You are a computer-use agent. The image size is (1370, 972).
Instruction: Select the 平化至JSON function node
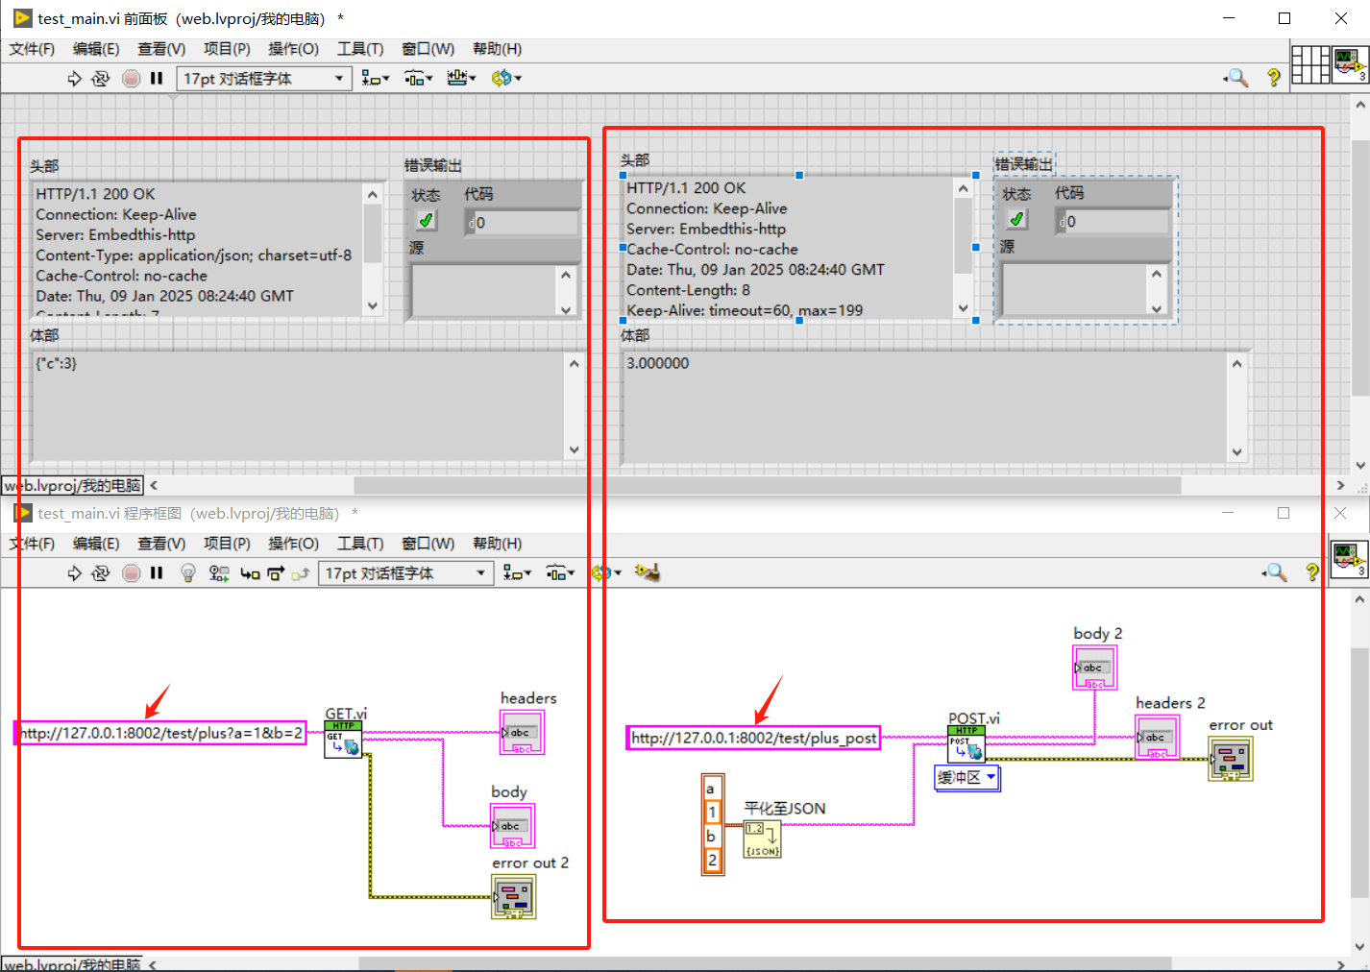[763, 838]
